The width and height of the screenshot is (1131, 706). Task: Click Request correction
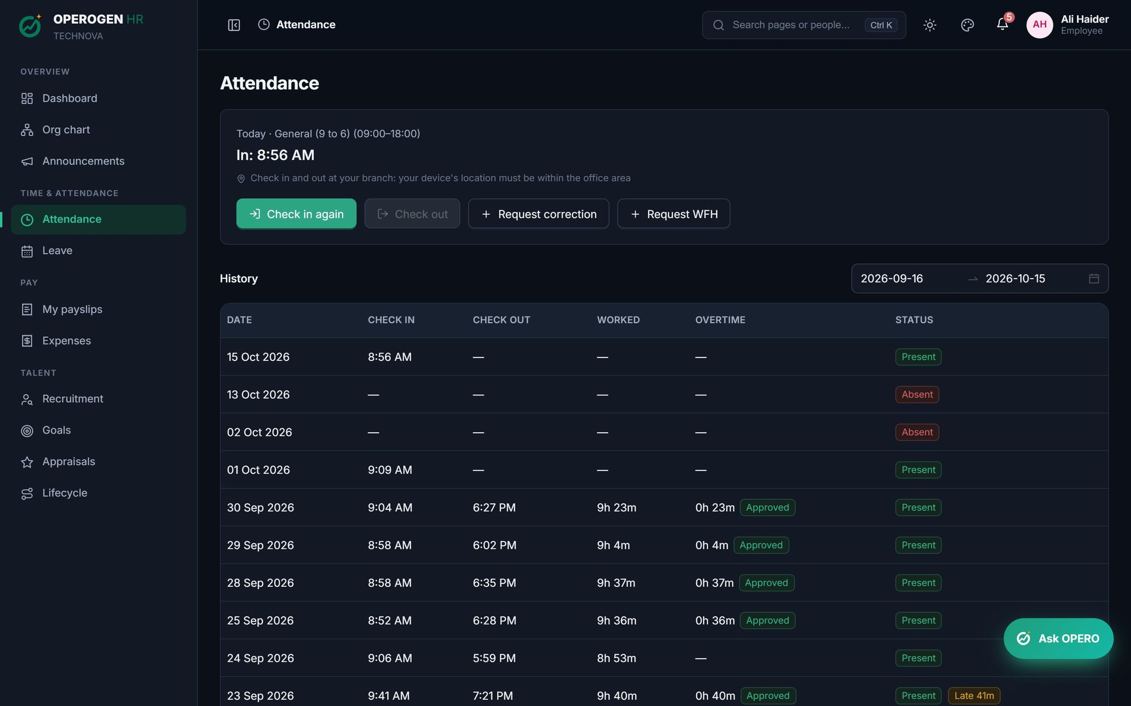(x=538, y=214)
